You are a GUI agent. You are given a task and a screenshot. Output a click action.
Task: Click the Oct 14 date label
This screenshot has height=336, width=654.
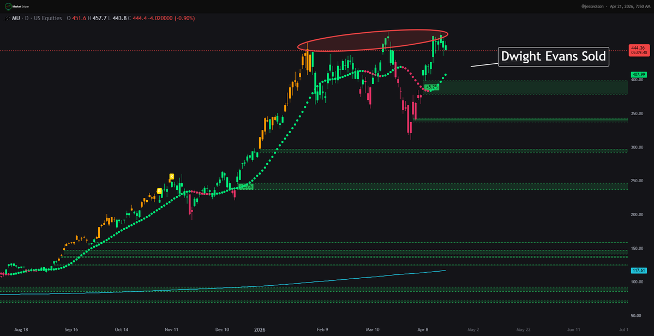[122, 329]
